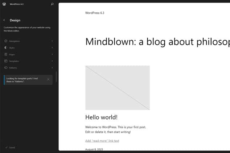The height and width of the screenshot is (153, 230).
Task: Click the Patterns icon
Action: (6, 68)
